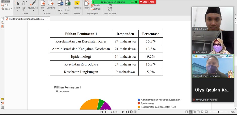237x115 pixels.
Task: Switch to single page view mode
Action: pos(187,112)
